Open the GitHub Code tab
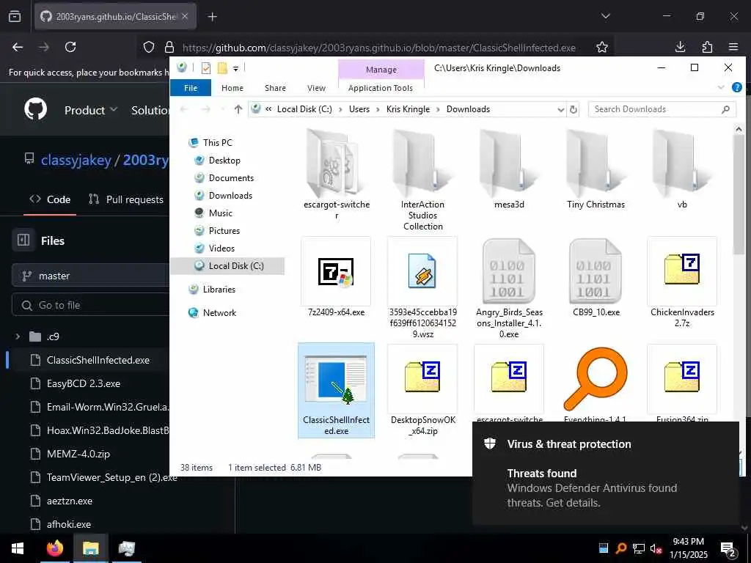This screenshot has height=563, width=751. point(50,199)
